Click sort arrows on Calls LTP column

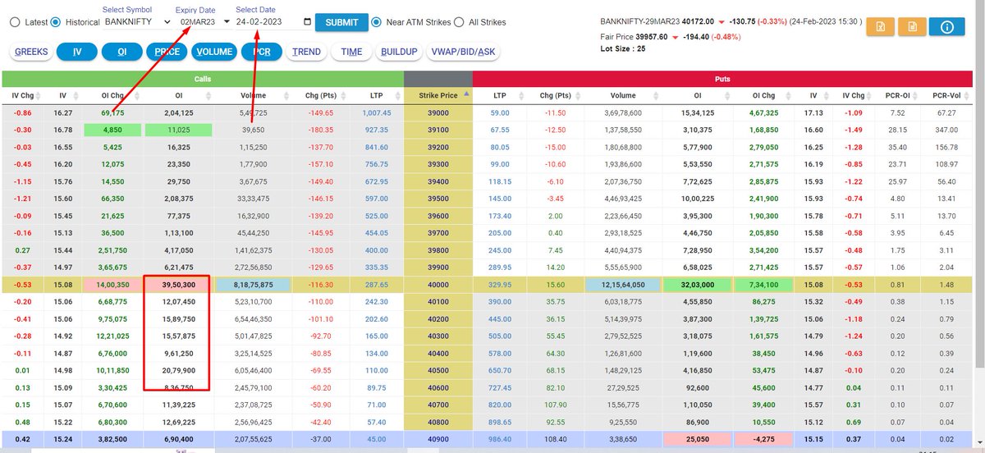398,95
